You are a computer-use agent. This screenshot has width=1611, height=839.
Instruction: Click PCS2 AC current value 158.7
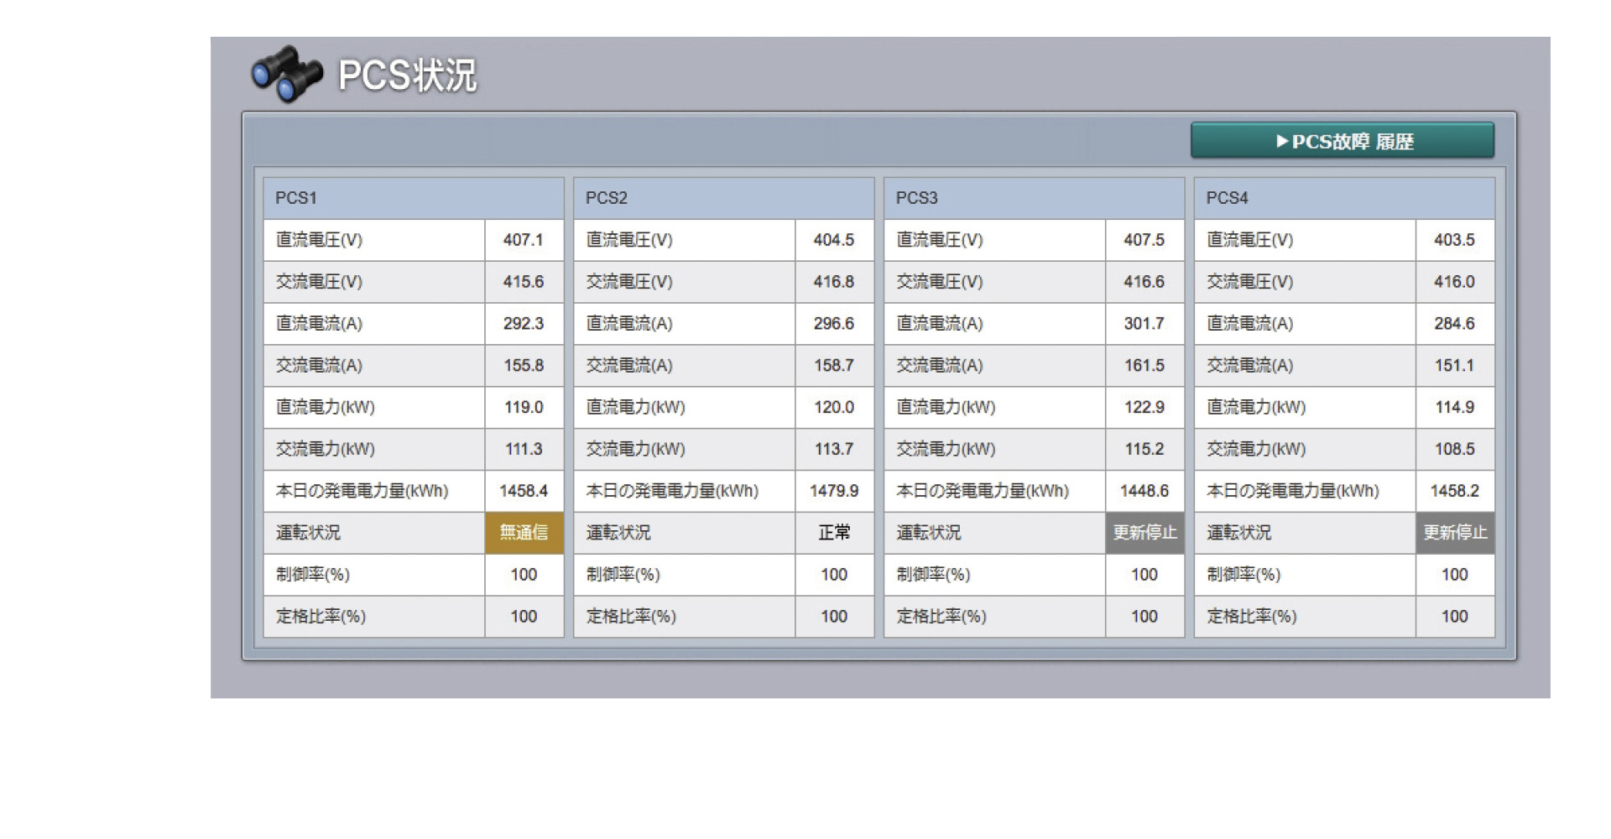(834, 366)
